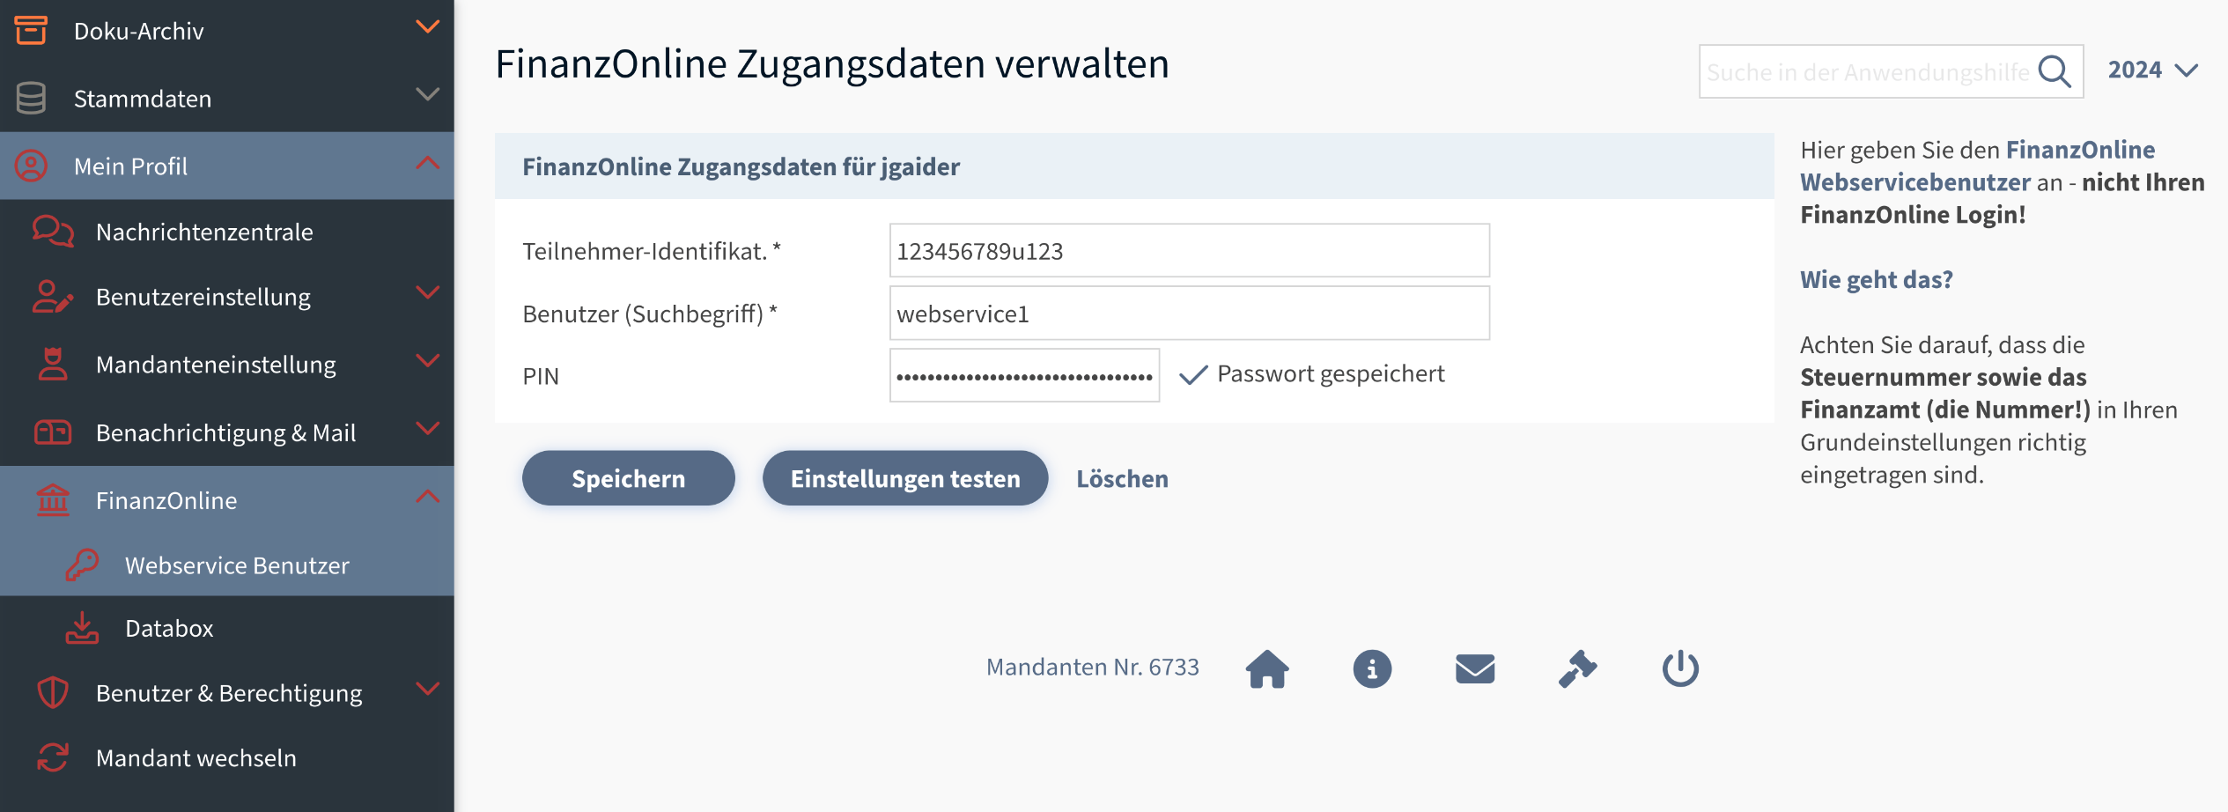Click Einstellungen testen button
The width and height of the screenshot is (2228, 812).
(x=904, y=478)
